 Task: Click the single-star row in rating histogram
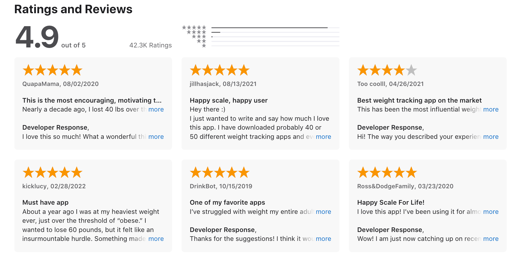(x=270, y=46)
